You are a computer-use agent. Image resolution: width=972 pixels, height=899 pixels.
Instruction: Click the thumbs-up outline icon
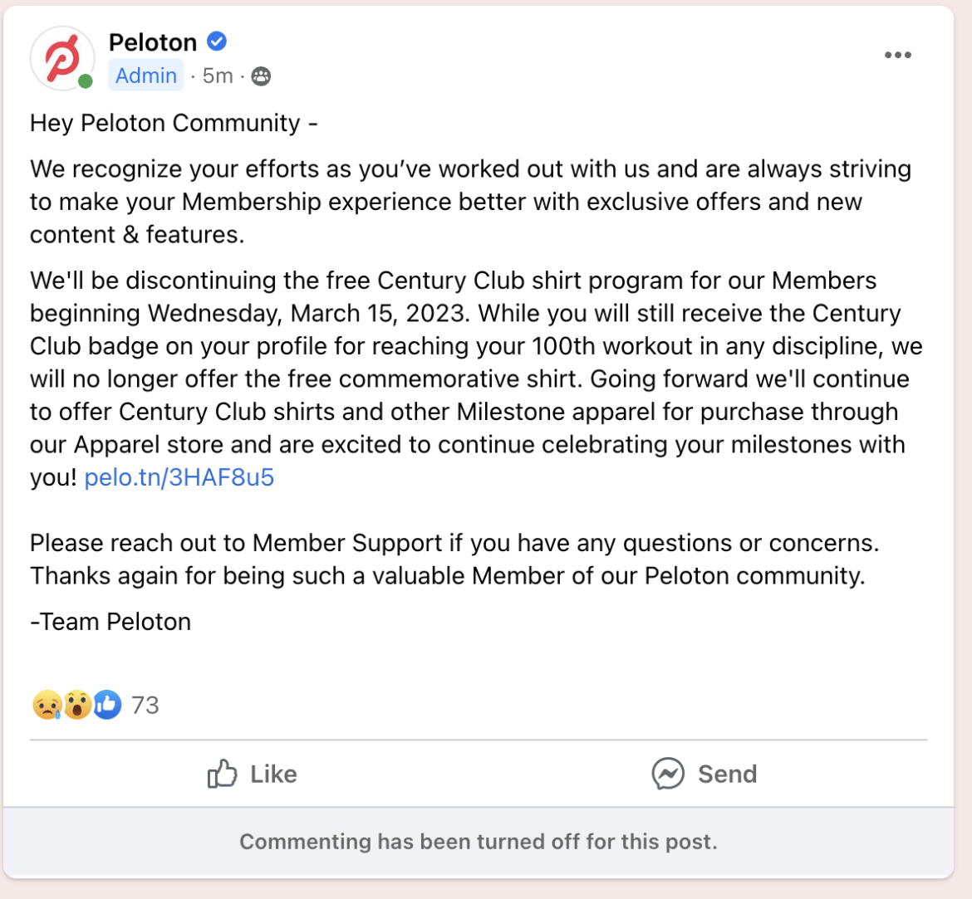[222, 773]
